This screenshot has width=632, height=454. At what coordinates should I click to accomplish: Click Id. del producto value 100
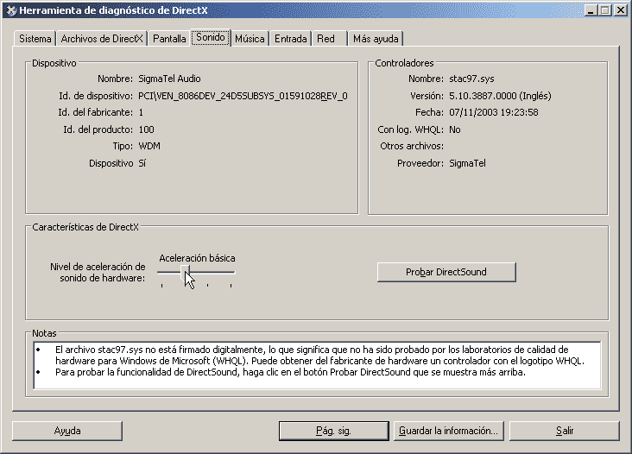tap(146, 129)
